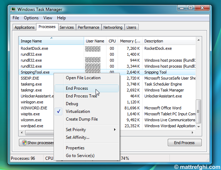Open the Options menu
This screenshot has width=221, height=170.
pos(31,18)
